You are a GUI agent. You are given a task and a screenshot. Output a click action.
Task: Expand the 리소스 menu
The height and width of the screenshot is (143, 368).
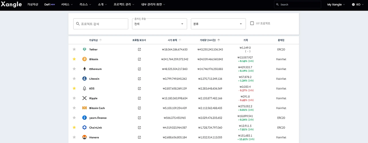[85, 5]
